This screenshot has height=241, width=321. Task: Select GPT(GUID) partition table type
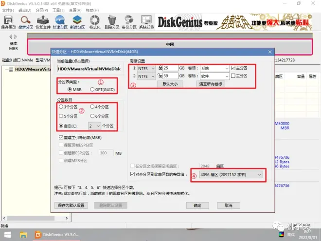[x=102, y=90]
